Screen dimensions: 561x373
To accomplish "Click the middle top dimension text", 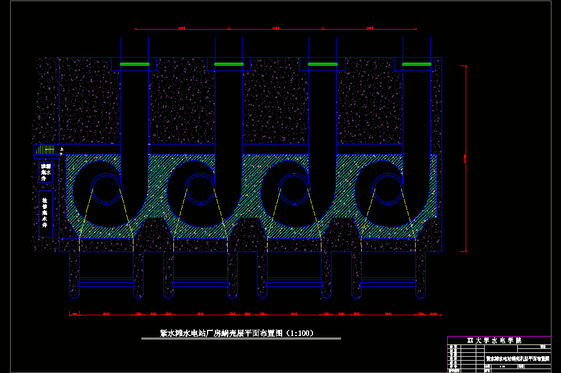I will (276, 27).
